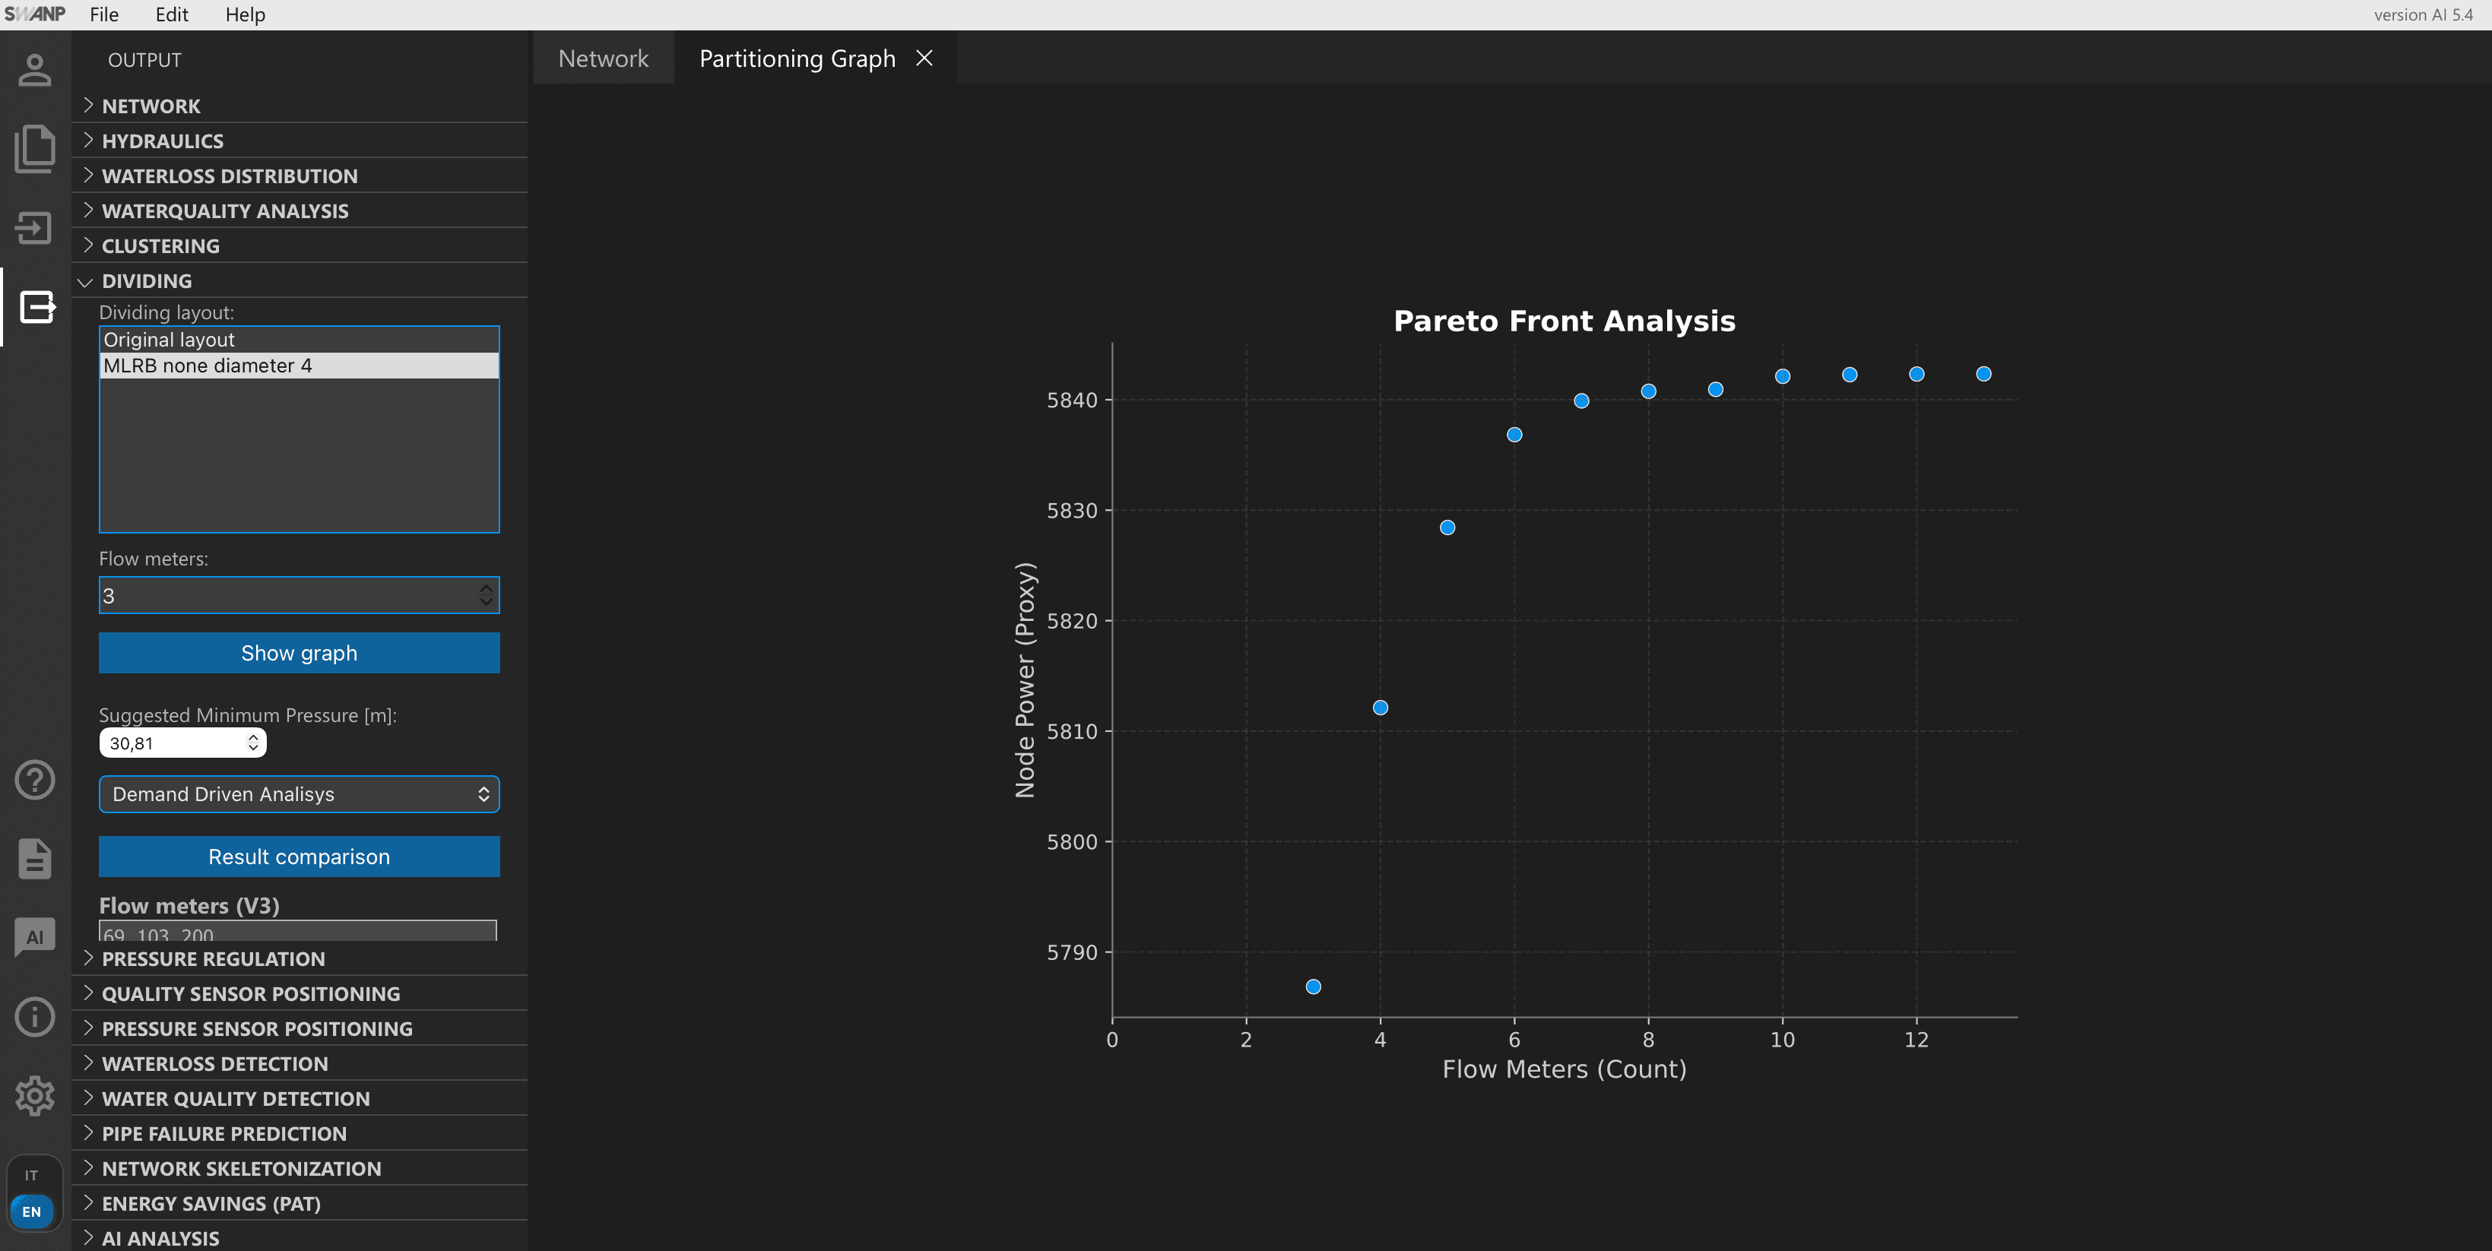Expand the AI ANALYSIS section
The height and width of the screenshot is (1251, 2492).
click(x=300, y=1237)
